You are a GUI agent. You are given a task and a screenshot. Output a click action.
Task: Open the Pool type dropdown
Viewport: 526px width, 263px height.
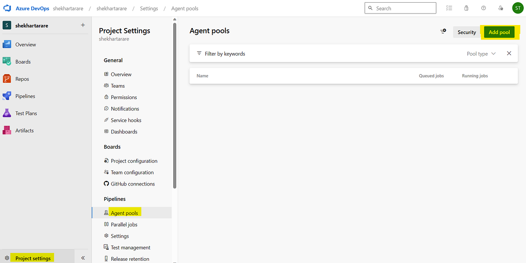point(481,53)
